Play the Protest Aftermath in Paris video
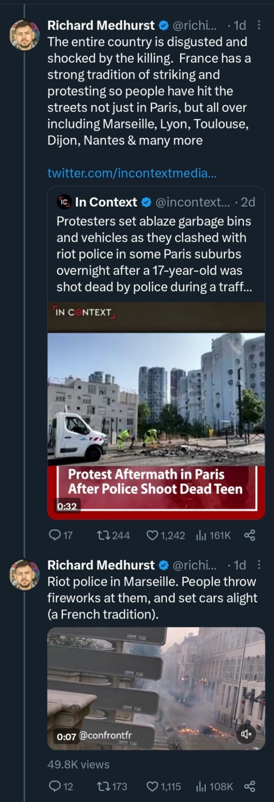Viewport: 274px width, 802px height. tap(156, 409)
